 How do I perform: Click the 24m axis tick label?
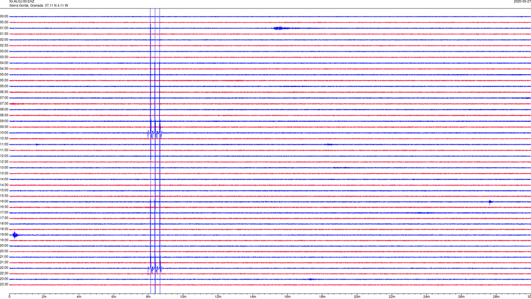(x=426, y=297)
